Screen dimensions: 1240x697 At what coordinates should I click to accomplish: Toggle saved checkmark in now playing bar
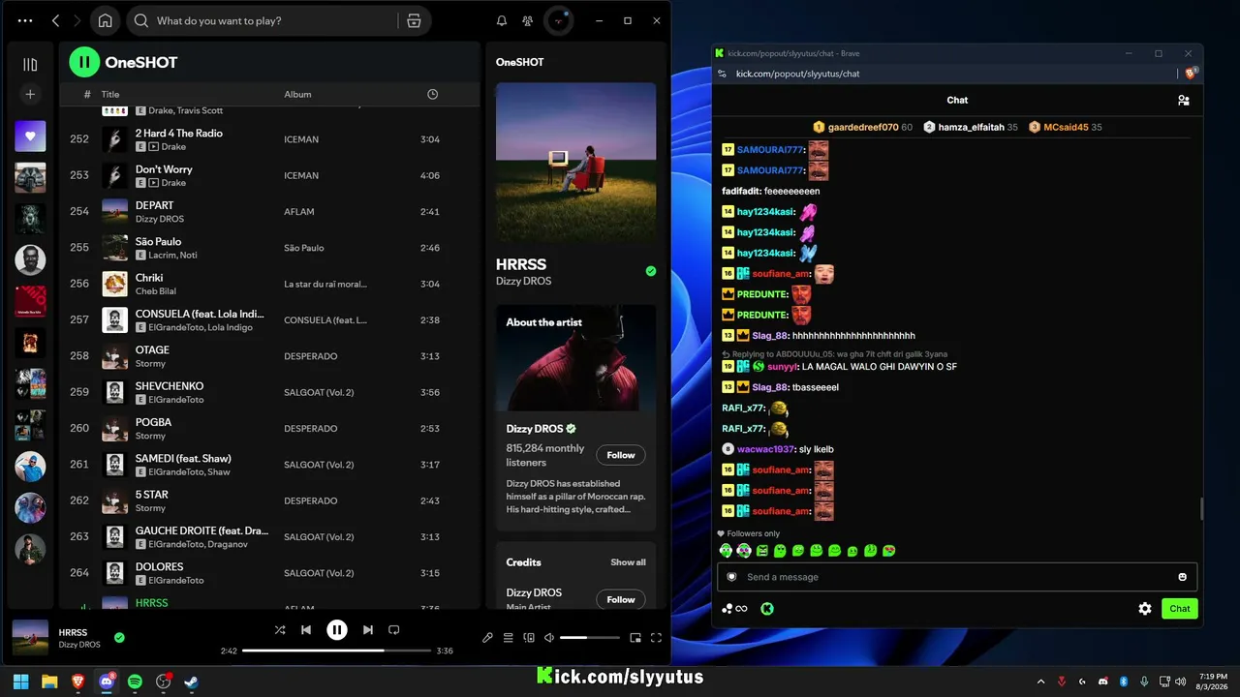click(119, 637)
